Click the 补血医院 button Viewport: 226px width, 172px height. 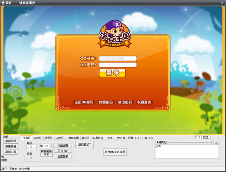pos(63,146)
